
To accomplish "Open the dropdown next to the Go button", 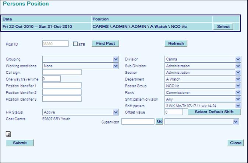I will [202, 121].
